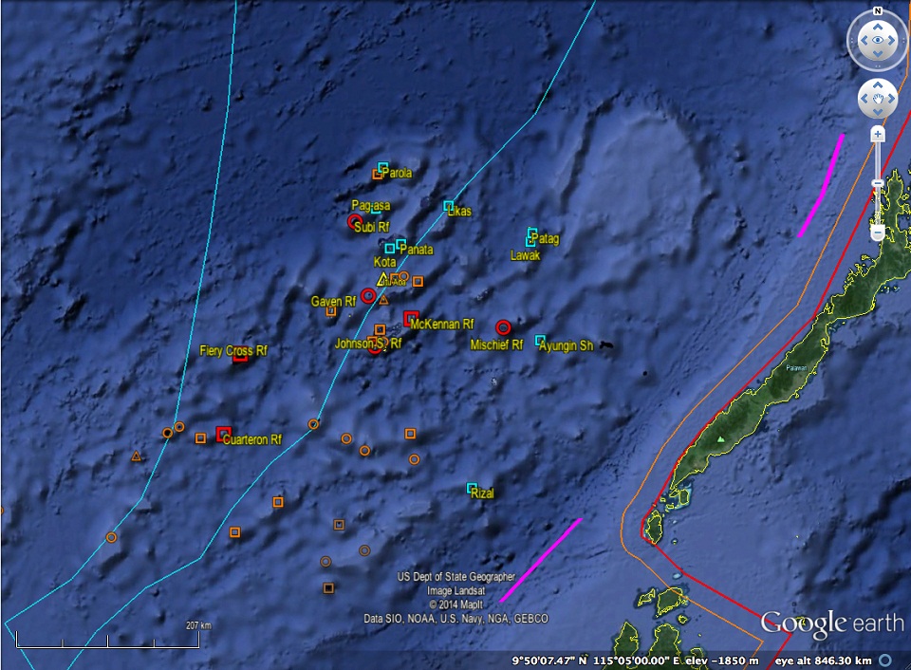Click the minus zoom-out button at slider bottom
This screenshot has height=670, width=911.
(878, 233)
